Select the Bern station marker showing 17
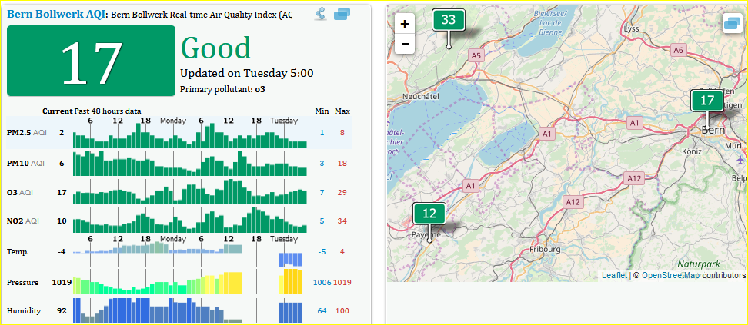Screen dimensions: 748x325 click(706, 101)
